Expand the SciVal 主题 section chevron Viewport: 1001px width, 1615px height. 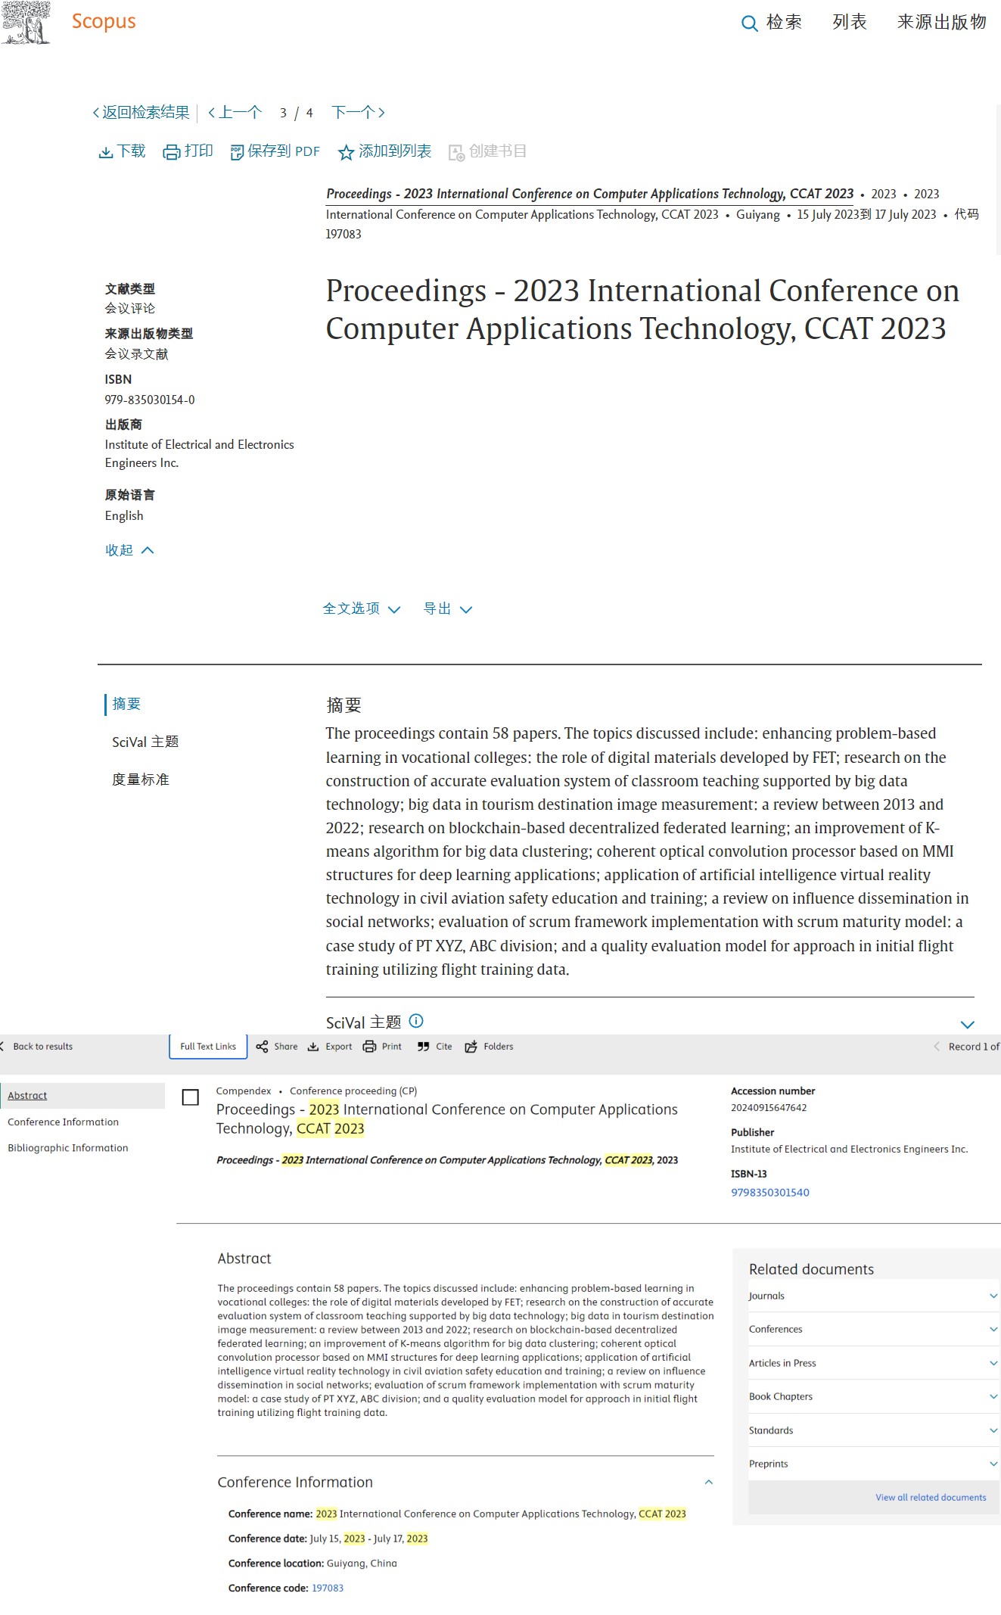click(967, 1024)
